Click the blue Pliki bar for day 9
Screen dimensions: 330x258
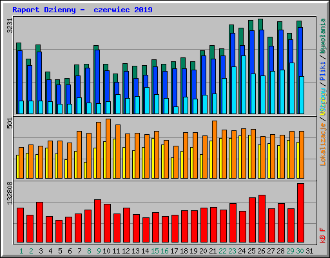click(x=97, y=77)
